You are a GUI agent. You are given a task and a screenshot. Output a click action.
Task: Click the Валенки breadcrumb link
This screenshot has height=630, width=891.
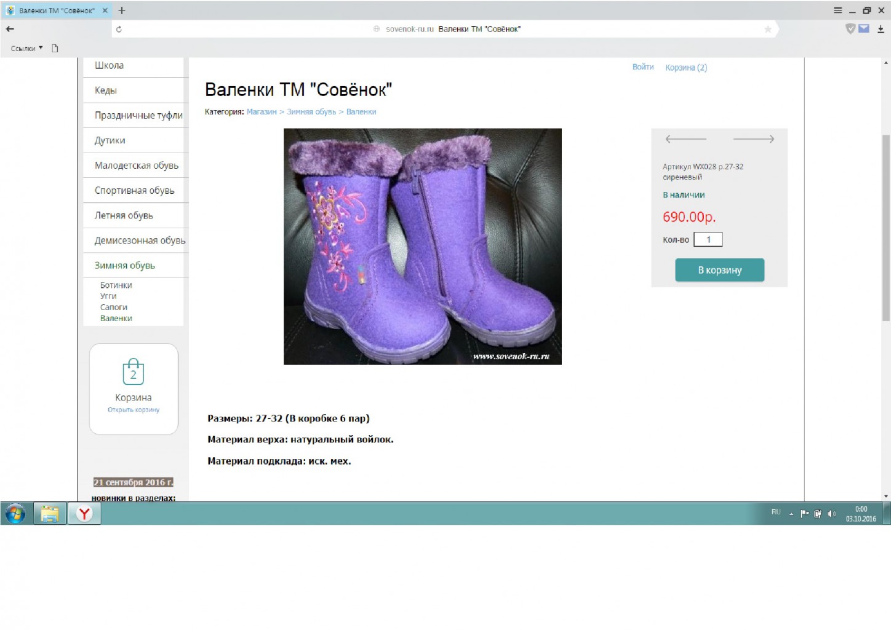[361, 112]
